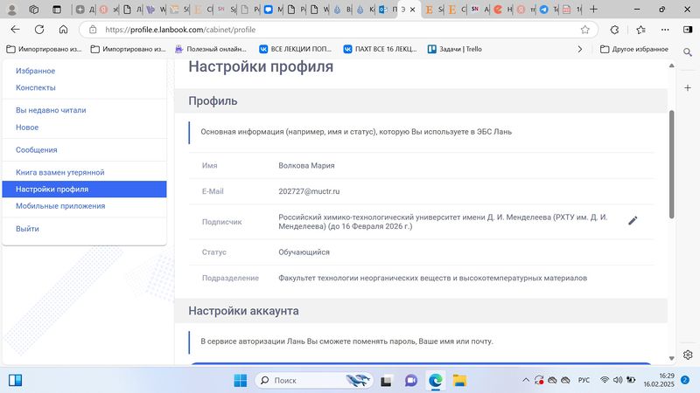Expand hidden bookmarks with chevron arrow

click(x=579, y=50)
